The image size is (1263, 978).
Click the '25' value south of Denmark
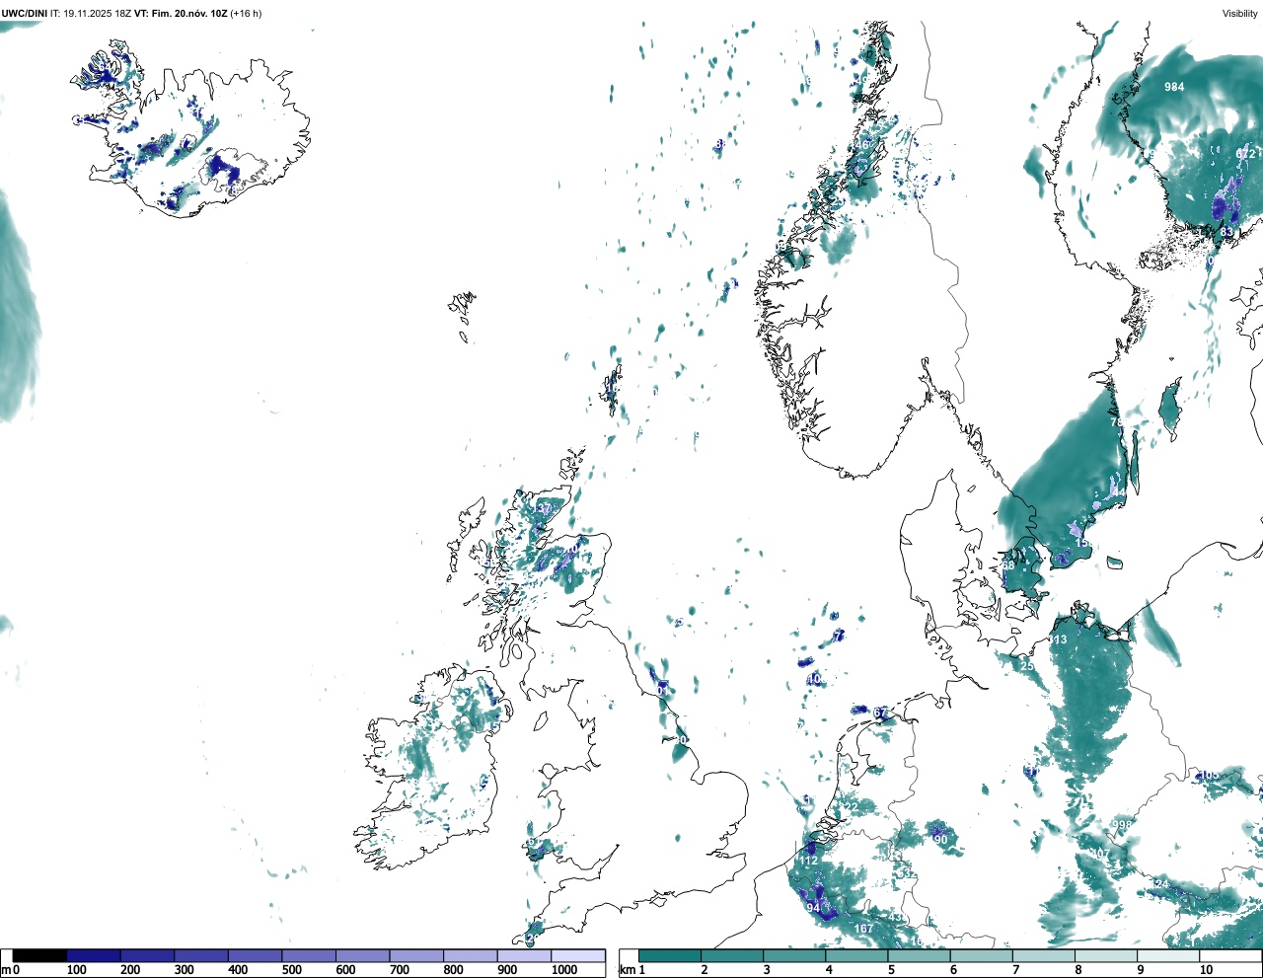1027,666
